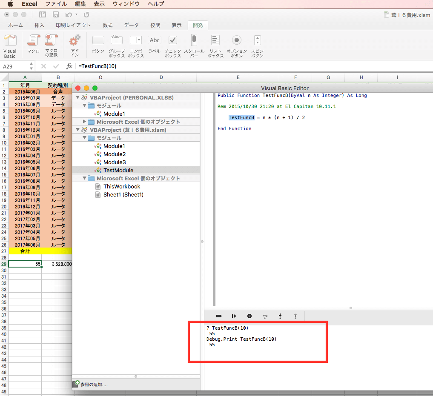Collapse the VBAProject 6費用.xlsm node
Viewport: 433px width, 396px height.
point(78,130)
